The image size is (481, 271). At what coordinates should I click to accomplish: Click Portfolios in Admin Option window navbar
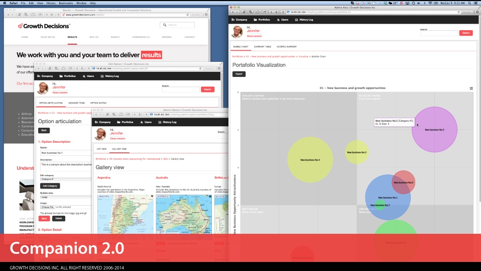coord(125,122)
